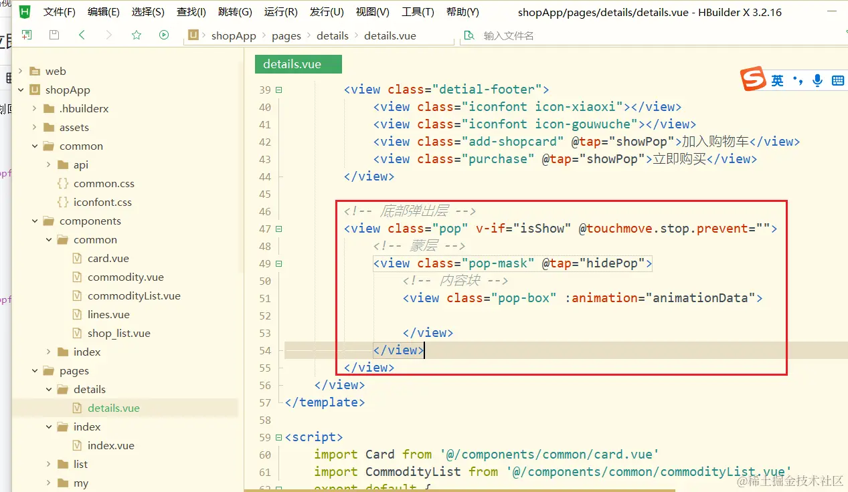Open the 运行(R) menu
The image size is (848, 492).
point(281,12)
